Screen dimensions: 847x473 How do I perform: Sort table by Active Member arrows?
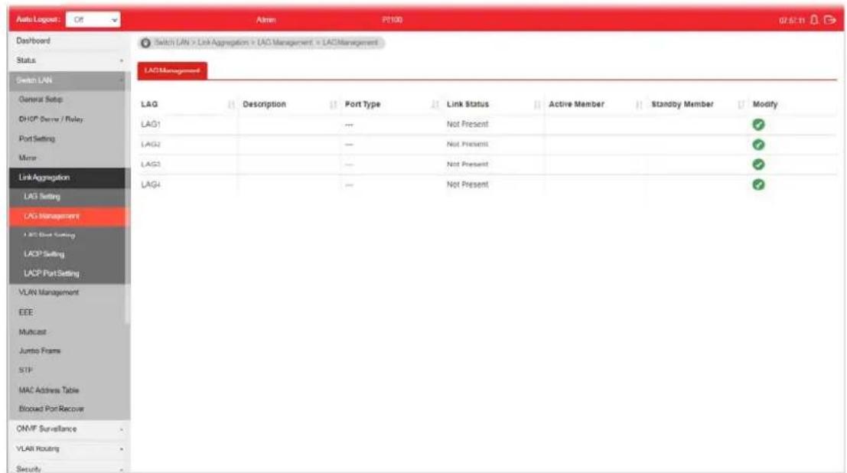(x=639, y=104)
